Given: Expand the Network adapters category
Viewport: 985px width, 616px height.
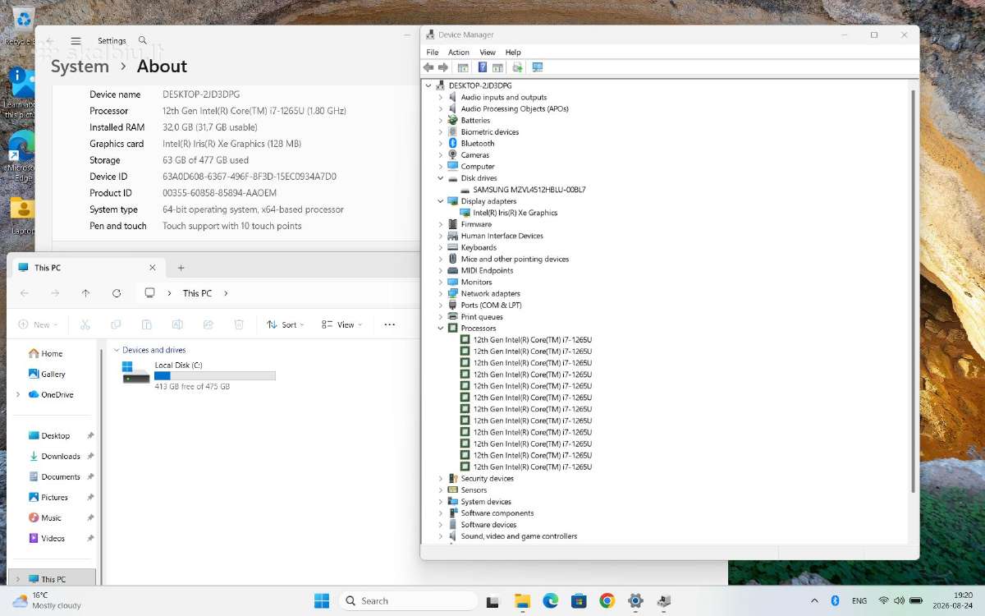Looking at the screenshot, I should (441, 293).
